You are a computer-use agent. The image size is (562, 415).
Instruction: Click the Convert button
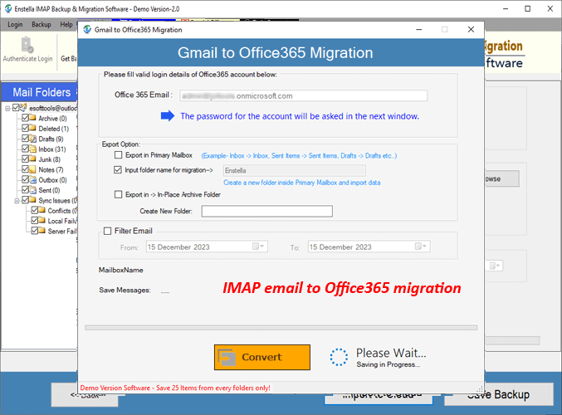(262, 357)
